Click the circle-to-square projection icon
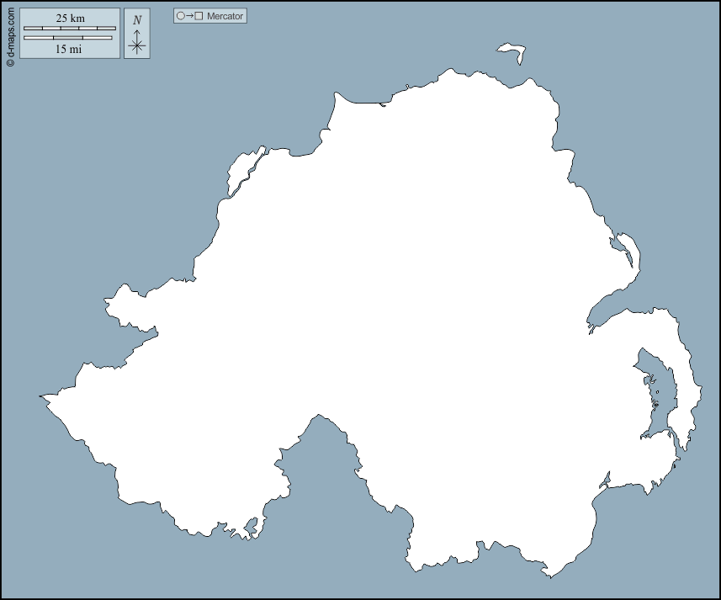 189,16
